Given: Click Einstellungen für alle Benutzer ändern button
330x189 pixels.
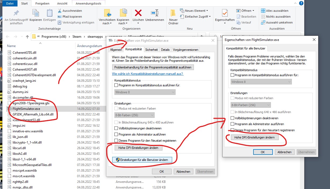Looking at the screenshot, I should 144,160.
